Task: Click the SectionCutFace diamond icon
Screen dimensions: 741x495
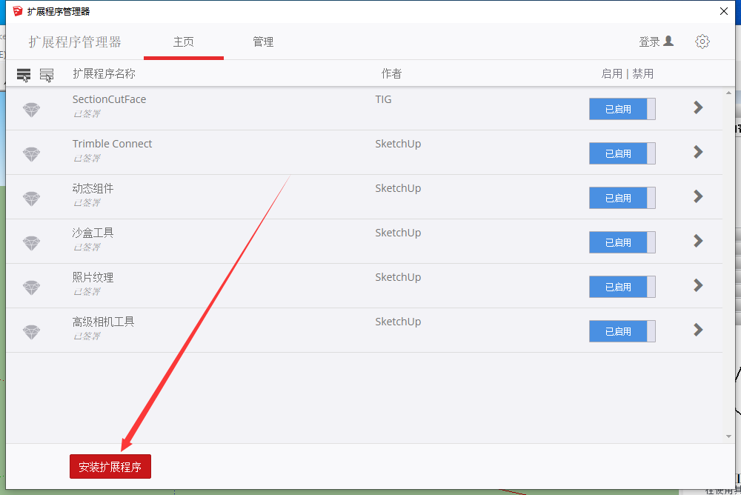Action: pyautogui.click(x=32, y=110)
